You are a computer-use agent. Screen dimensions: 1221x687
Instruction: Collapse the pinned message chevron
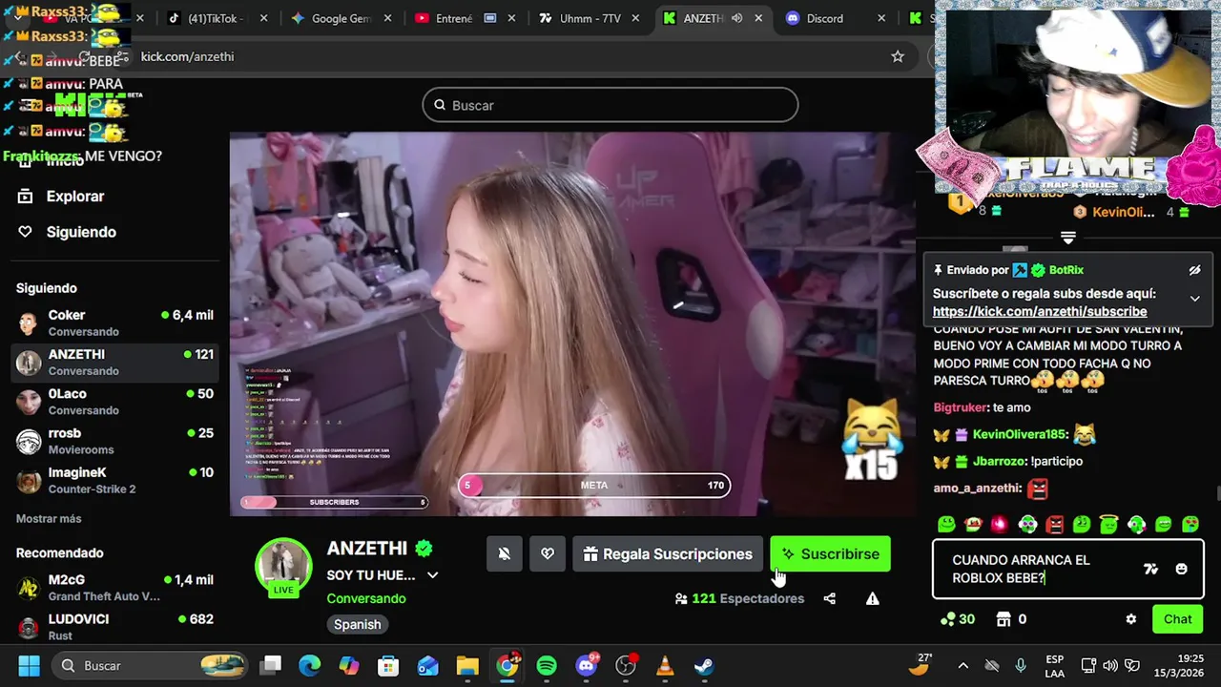(1194, 299)
